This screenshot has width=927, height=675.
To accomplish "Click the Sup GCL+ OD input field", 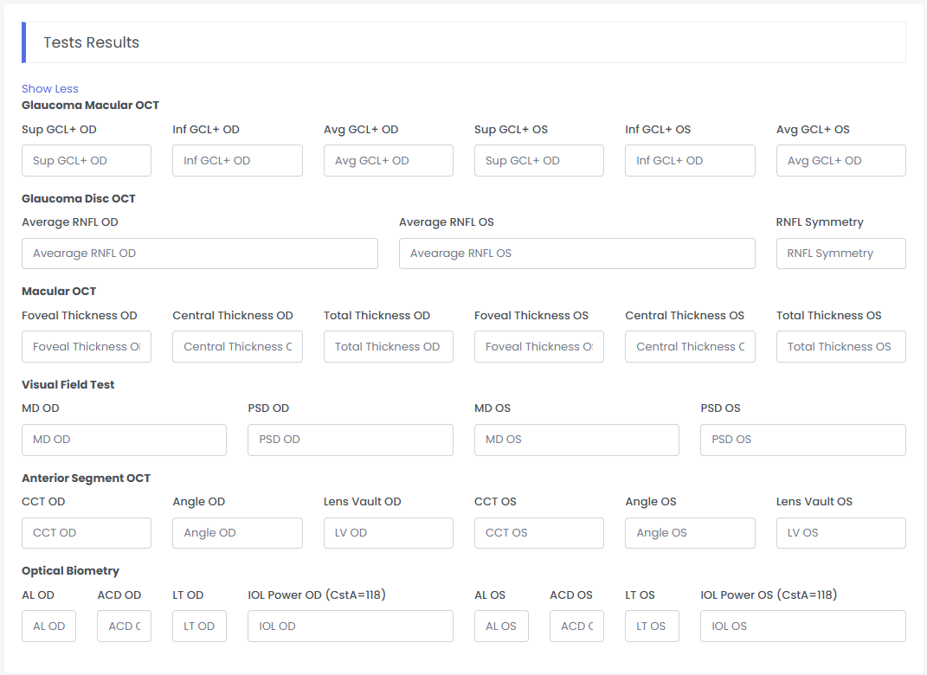I will pyautogui.click(x=87, y=161).
